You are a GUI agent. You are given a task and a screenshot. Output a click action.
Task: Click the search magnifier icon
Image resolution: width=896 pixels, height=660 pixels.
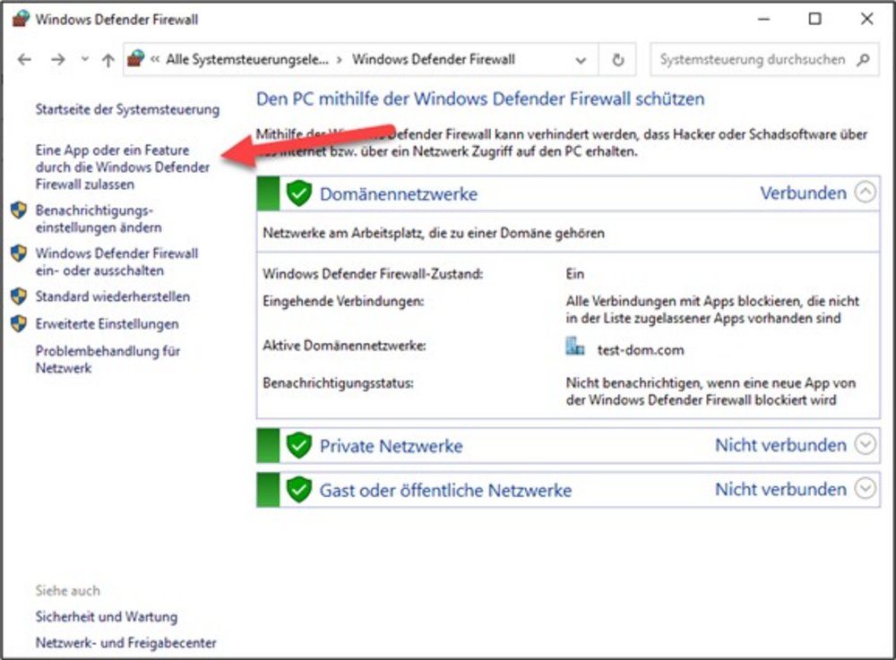[864, 59]
